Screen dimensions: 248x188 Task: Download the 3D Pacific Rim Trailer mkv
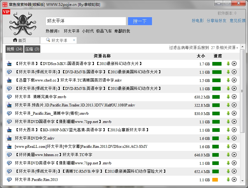[x=228, y=105]
